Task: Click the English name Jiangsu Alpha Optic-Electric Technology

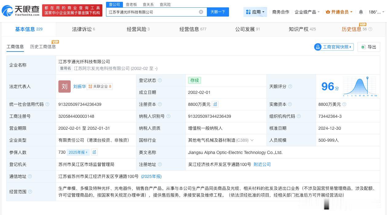Action: [235, 152]
